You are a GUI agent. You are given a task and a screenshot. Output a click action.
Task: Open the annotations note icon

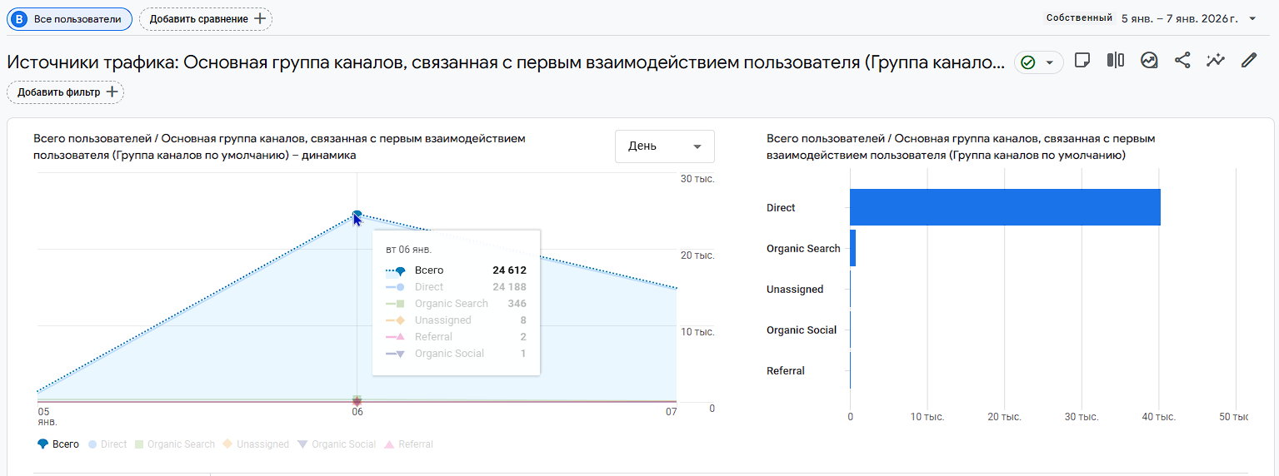tap(1082, 61)
